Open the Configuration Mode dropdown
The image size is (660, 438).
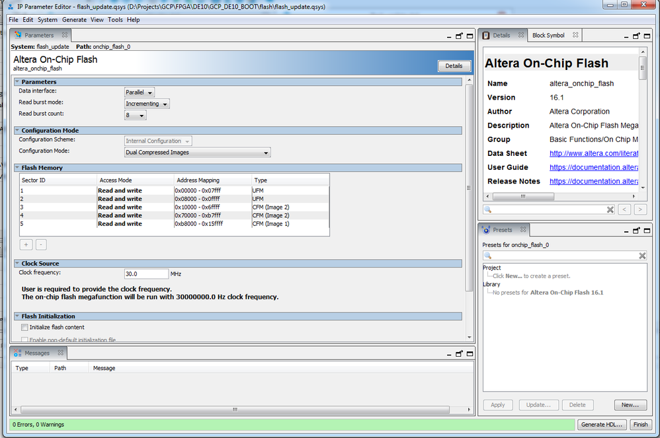[198, 152]
